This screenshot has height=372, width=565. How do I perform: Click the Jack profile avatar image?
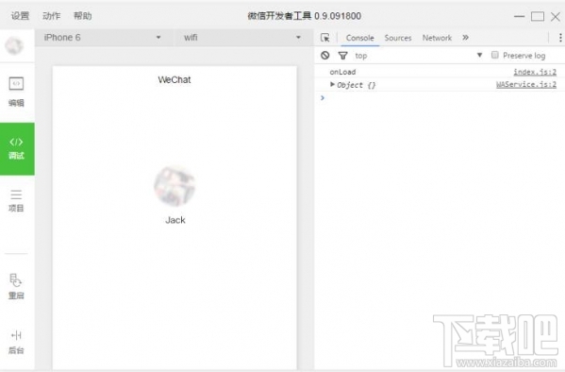pyautogui.click(x=174, y=186)
